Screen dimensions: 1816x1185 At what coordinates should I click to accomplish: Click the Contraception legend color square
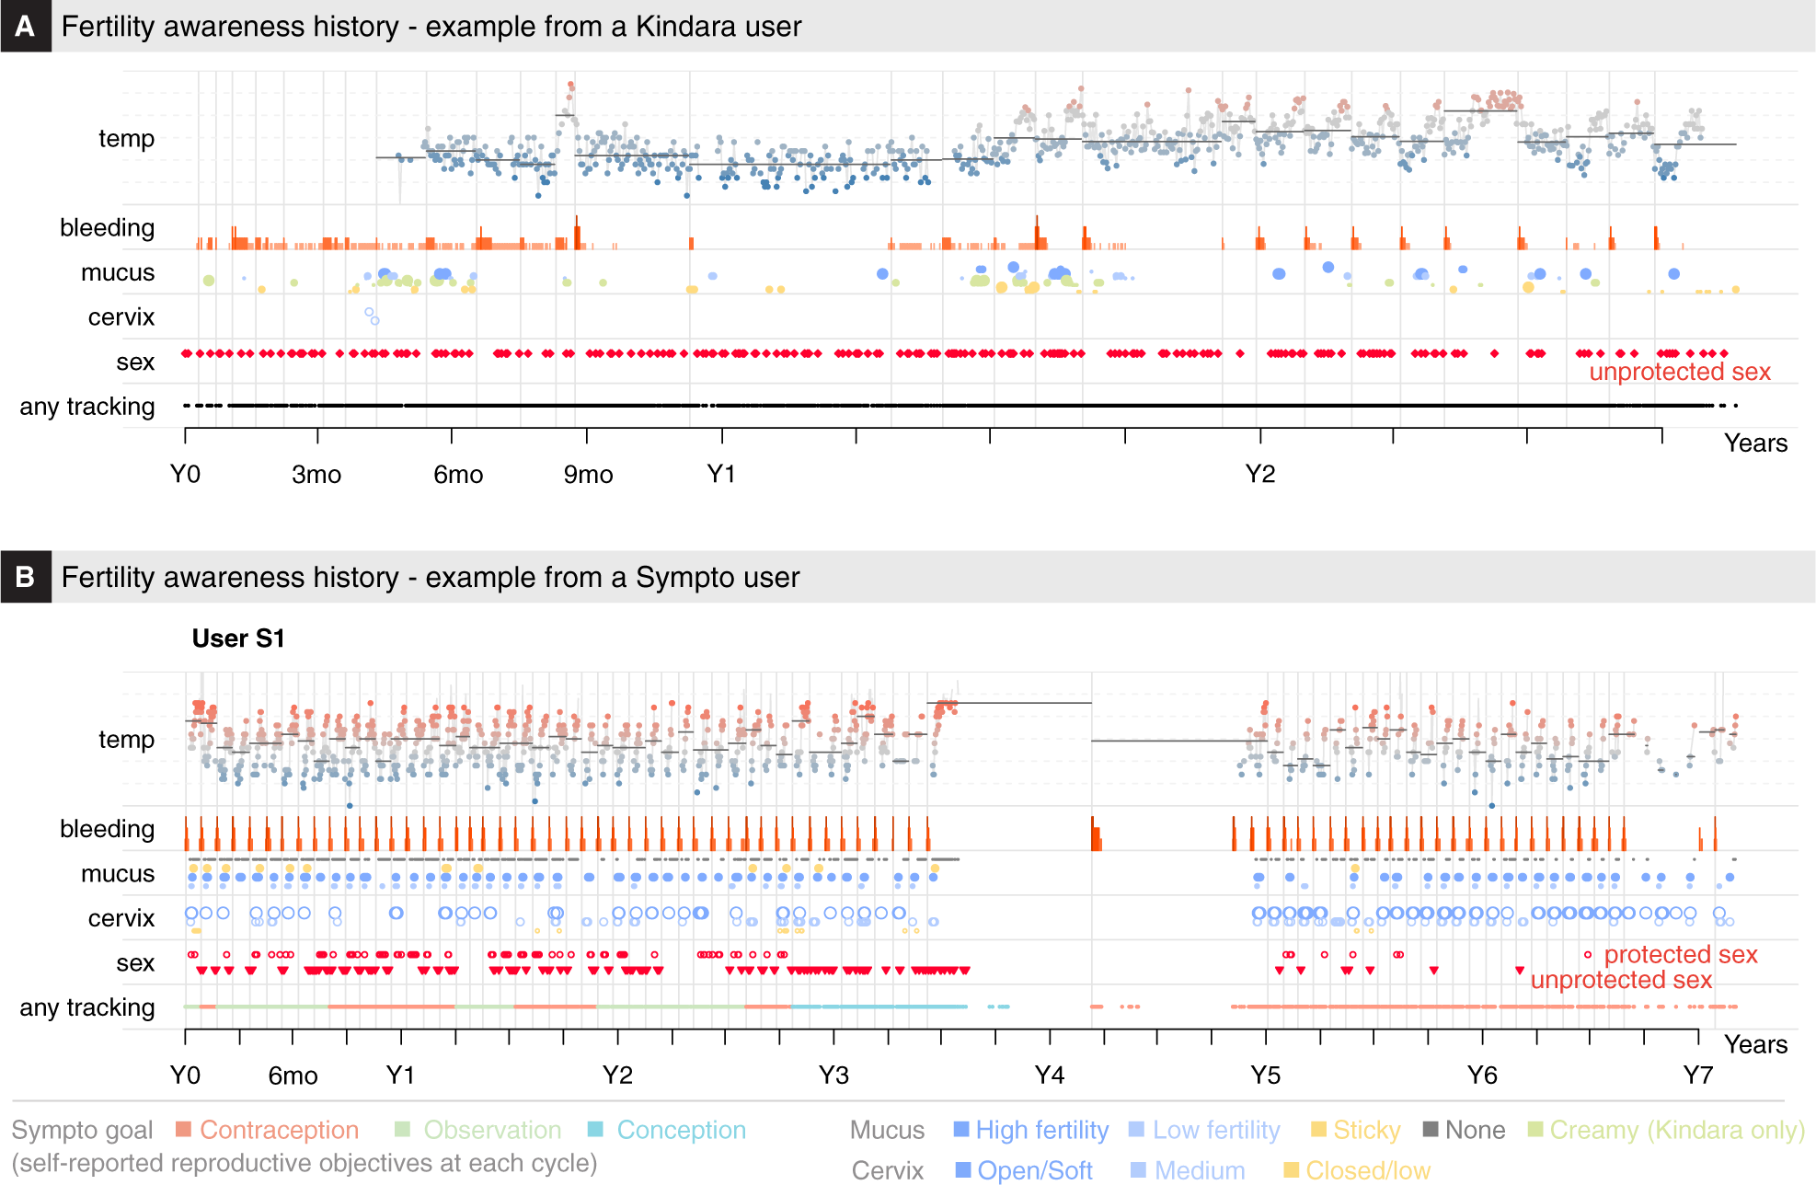tap(183, 1129)
